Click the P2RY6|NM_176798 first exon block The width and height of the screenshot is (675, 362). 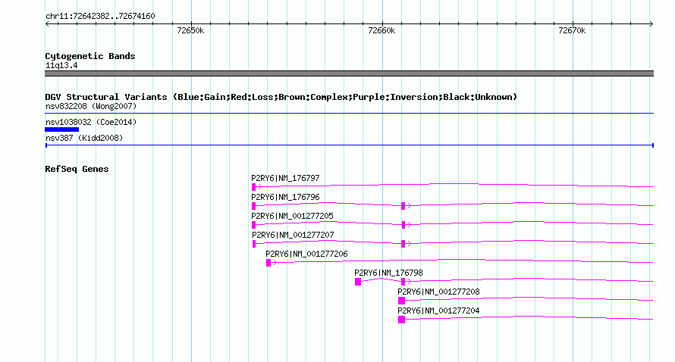[358, 282]
